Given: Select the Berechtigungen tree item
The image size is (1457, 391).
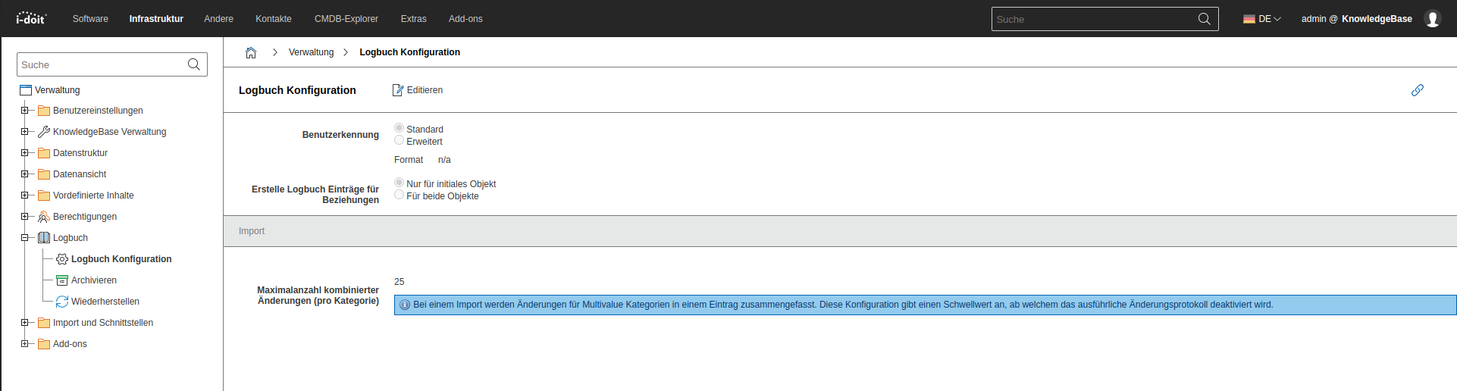Looking at the screenshot, I should [84, 217].
